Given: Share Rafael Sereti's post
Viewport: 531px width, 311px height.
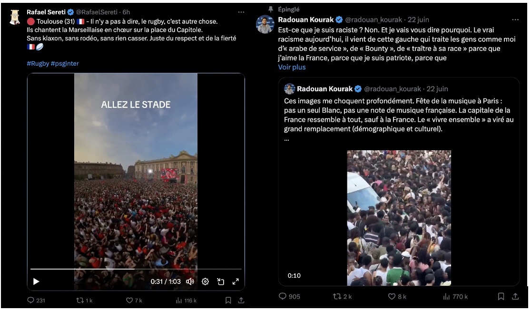Looking at the screenshot, I should pos(241,301).
